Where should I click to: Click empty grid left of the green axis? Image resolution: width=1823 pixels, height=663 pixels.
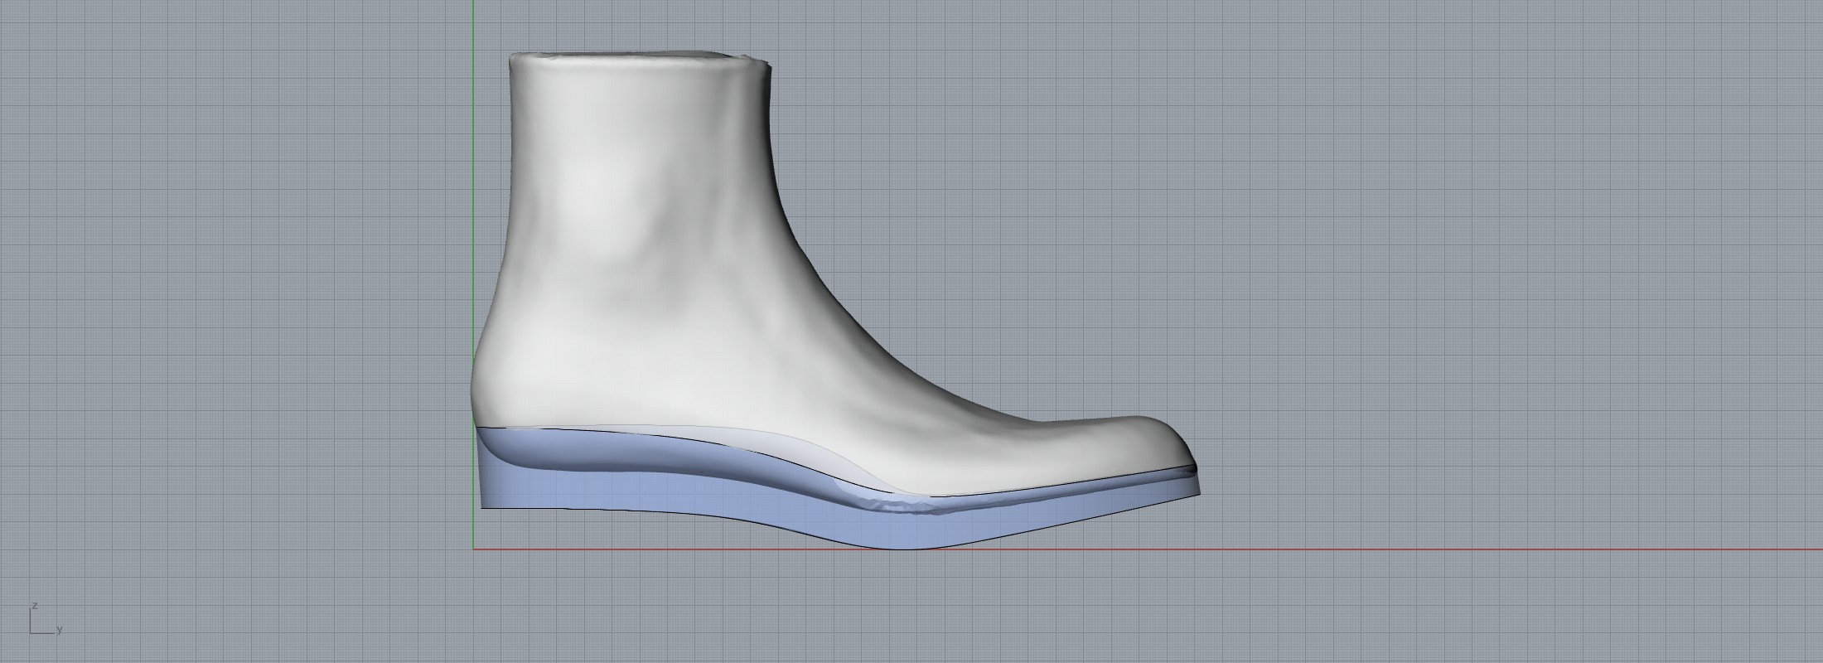click(x=249, y=290)
